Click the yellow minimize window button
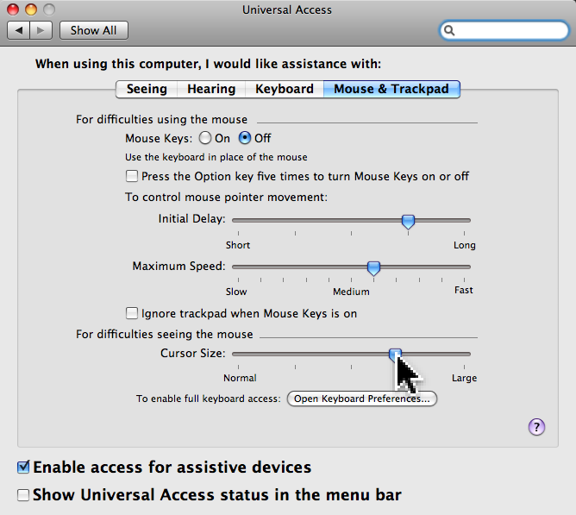The width and height of the screenshot is (576, 515). click(x=31, y=9)
